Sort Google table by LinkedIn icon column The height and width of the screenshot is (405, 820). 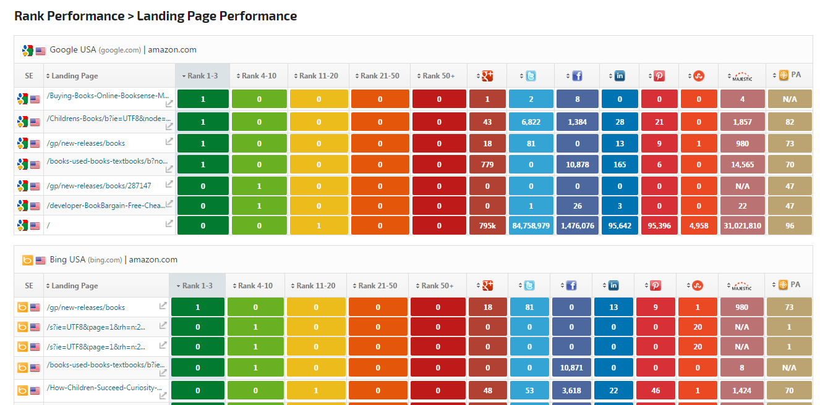(x=619, y=76)
